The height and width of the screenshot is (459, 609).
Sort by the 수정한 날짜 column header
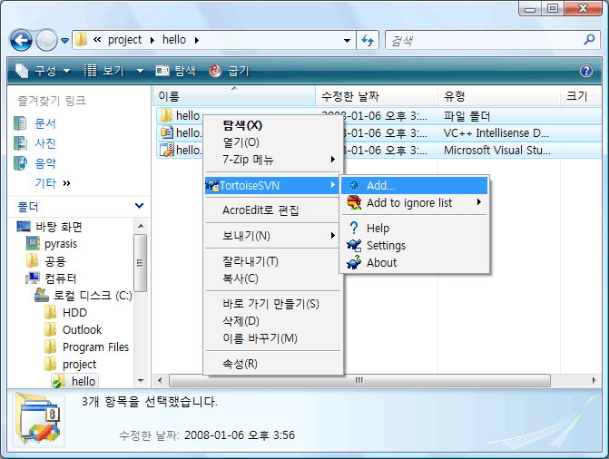pos(349,96)
